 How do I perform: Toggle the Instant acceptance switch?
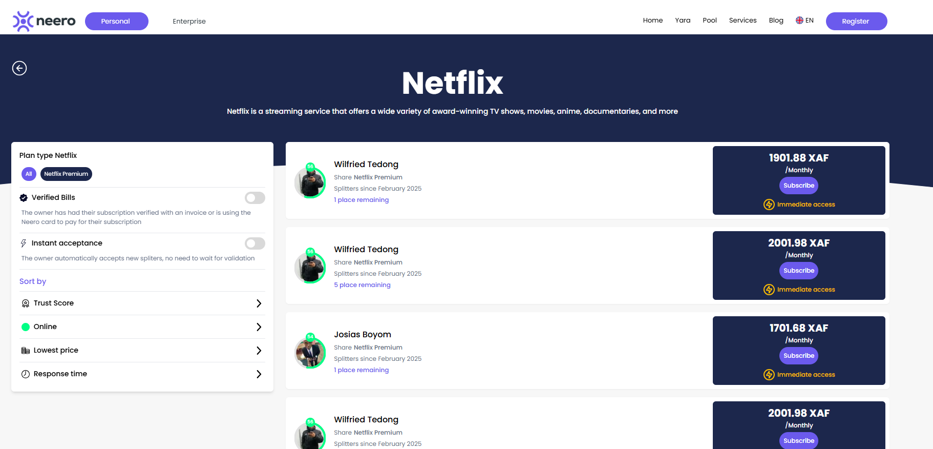pos(255,243)
